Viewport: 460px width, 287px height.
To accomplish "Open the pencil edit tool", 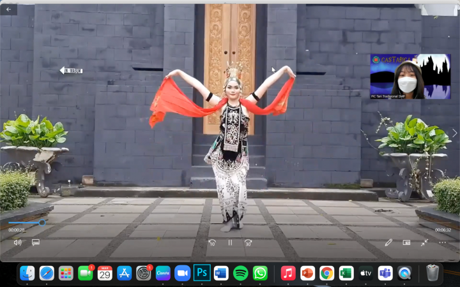I will pyautogui.click(x=388, y=242).
